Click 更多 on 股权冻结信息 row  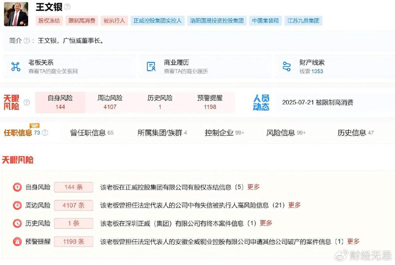pyautogui.click(x=253, y=187)
